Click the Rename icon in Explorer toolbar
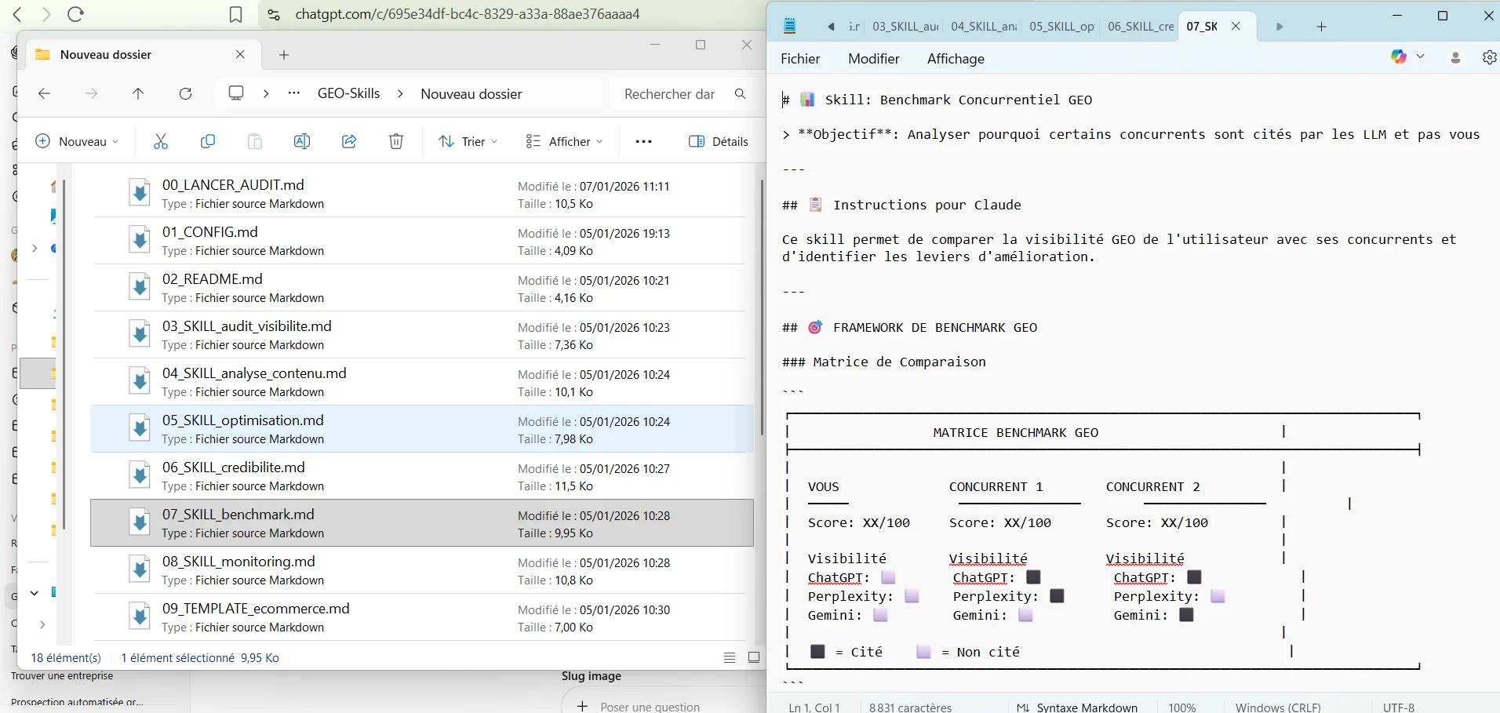The width and height of the screenshot is (1500, 713). 302,141
